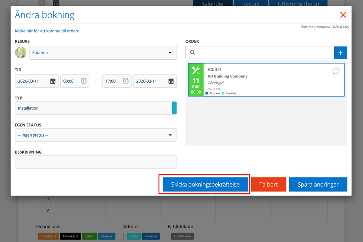Click Skicka bokningsbekräftelse button

[x=205, y=185]
